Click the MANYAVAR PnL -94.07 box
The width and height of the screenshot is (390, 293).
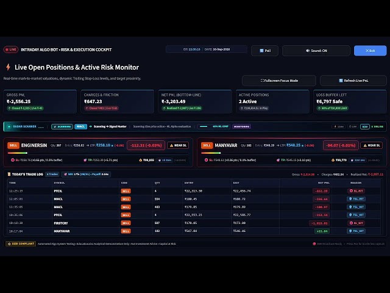341,145
